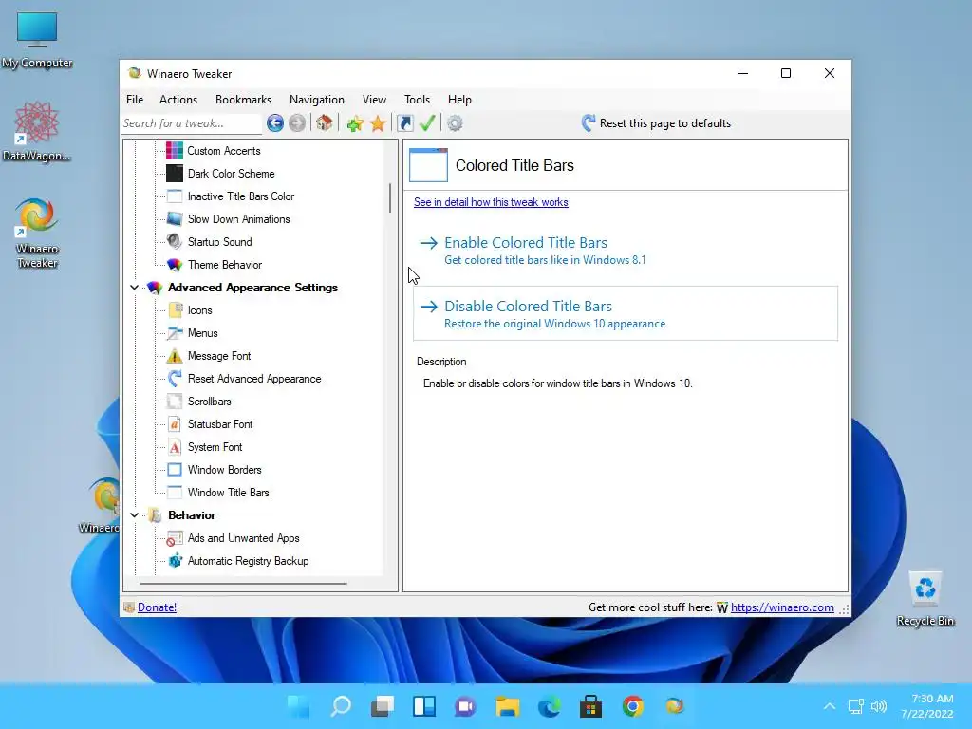
Task: Open the Help menu
Action: click(460, 99)
